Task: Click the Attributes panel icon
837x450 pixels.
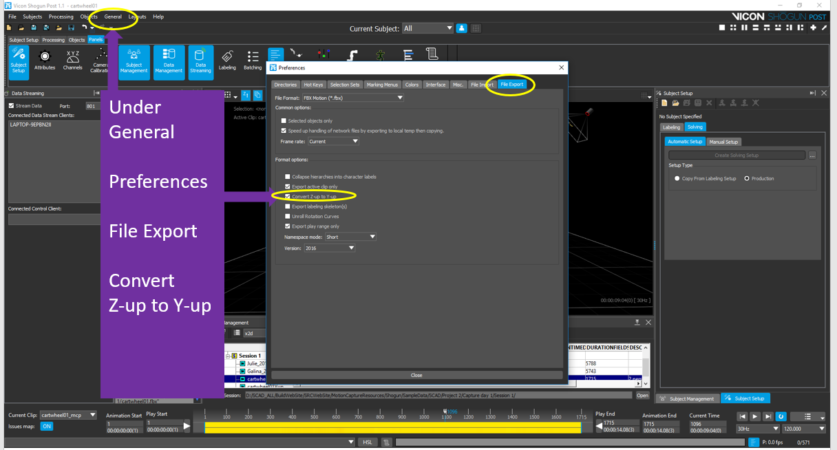Action: [45, 60]
